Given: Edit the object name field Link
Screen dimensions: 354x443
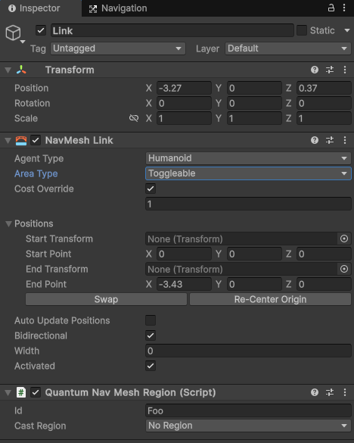Looking at the screenshot, I should pos(172,30).
